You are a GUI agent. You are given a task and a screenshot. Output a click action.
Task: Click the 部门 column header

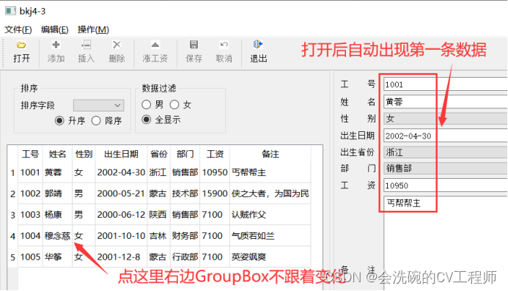(185, 154)
